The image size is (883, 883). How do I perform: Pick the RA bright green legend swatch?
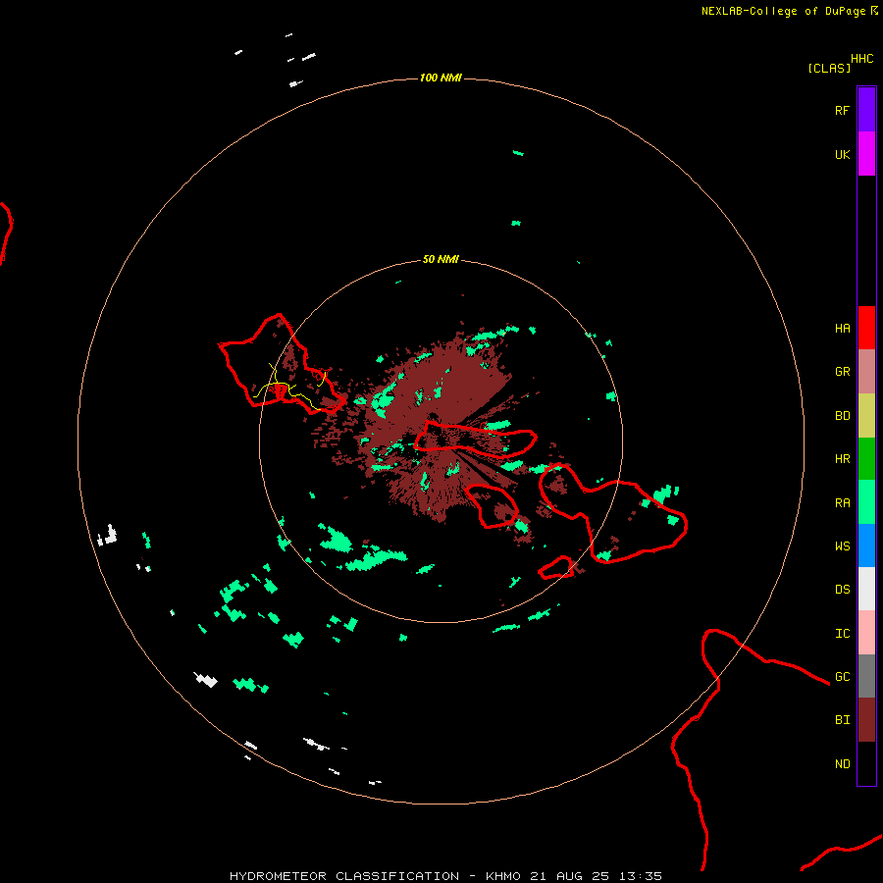click(866, 502)
